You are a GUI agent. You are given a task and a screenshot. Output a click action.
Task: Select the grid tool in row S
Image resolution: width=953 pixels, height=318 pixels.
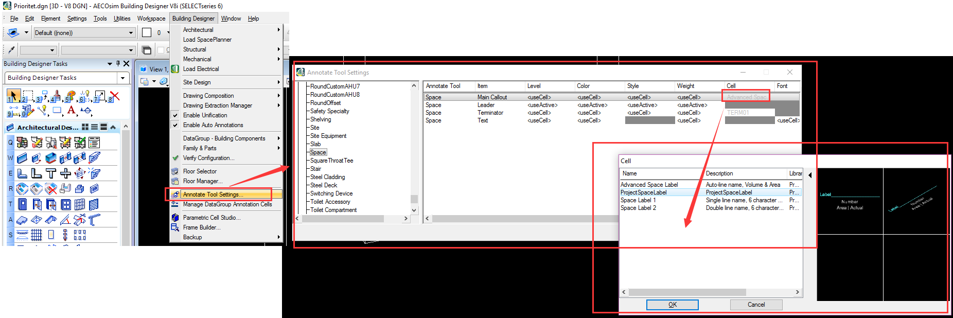(37, 235)
